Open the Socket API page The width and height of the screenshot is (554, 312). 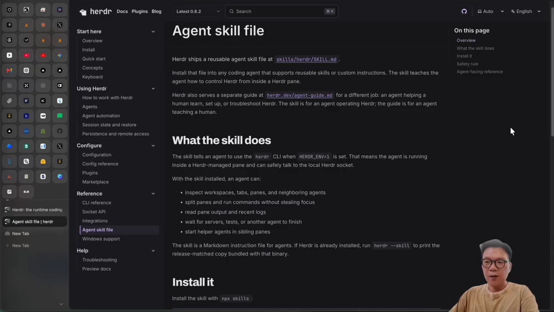pos(94,212)
